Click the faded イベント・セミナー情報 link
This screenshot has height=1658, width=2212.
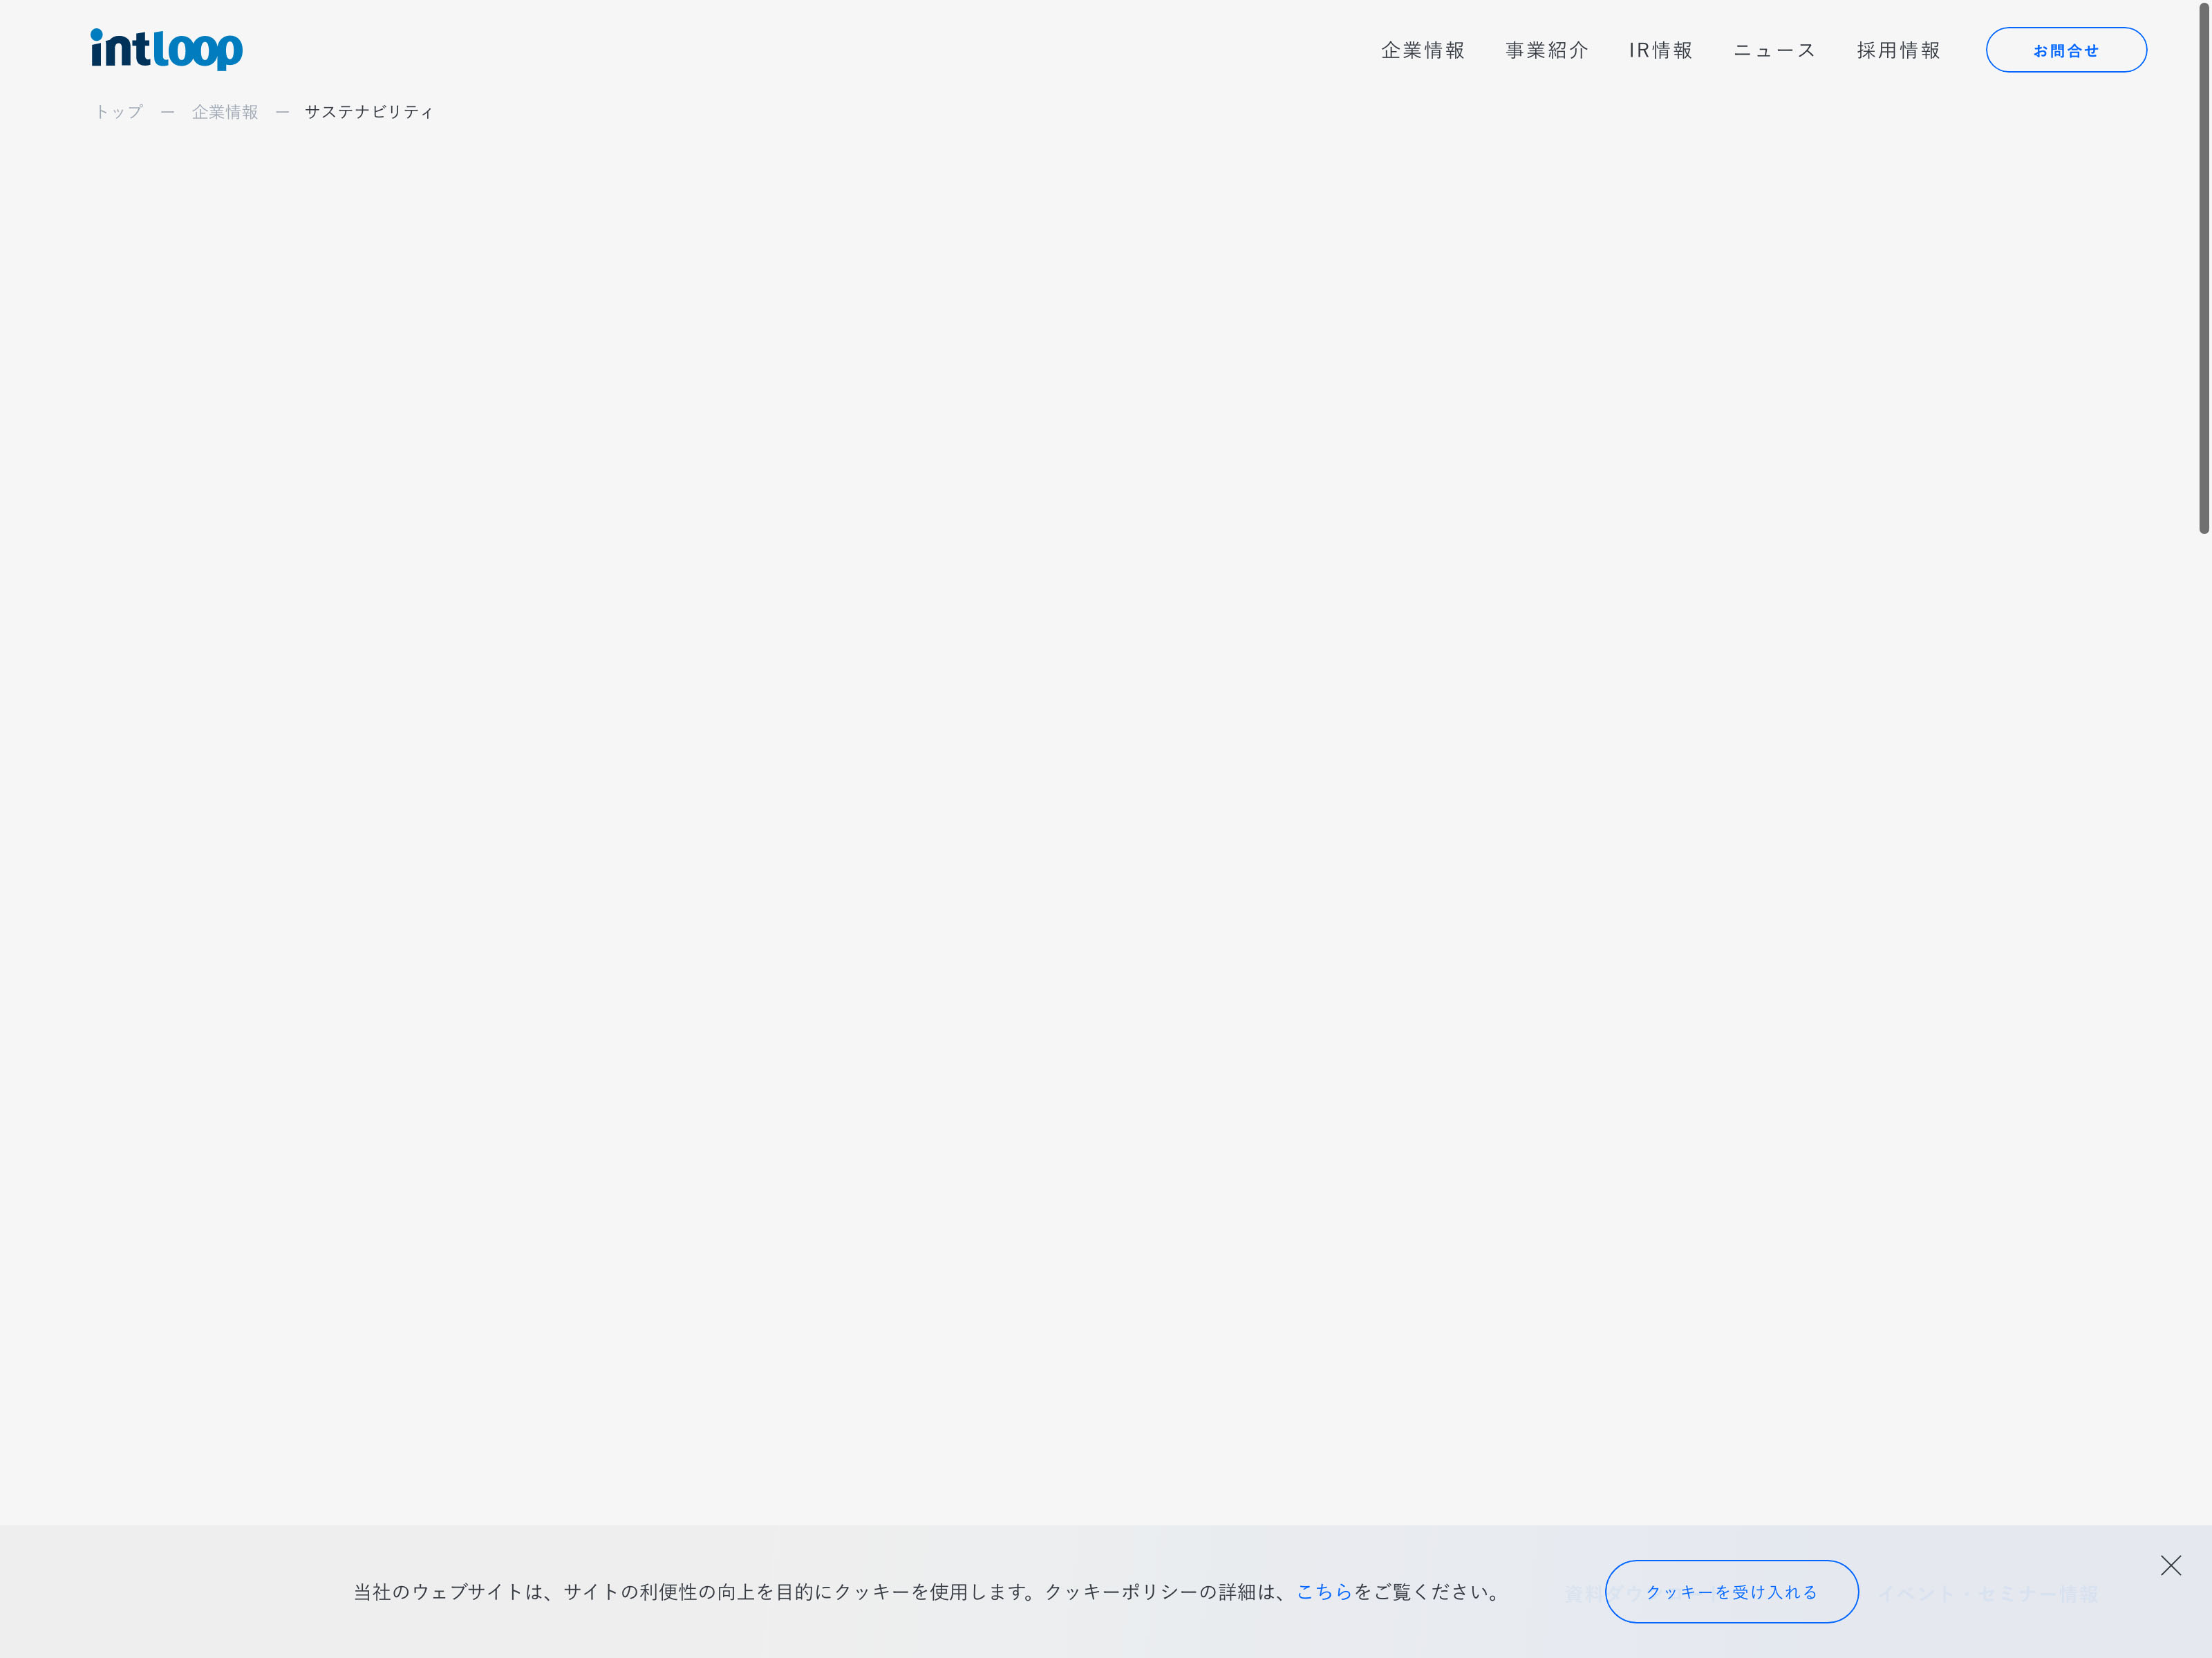coord(1988,1594)
